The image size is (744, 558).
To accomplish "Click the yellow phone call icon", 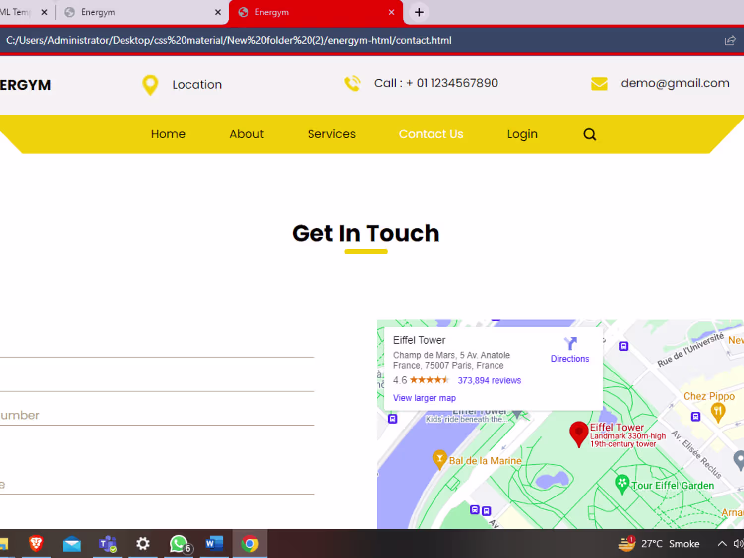I will pyautogui.click(x=352, y=83).
